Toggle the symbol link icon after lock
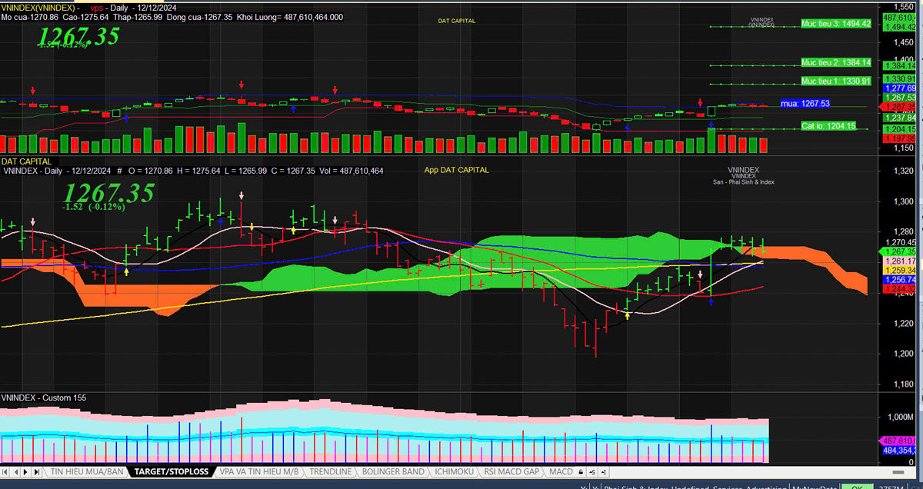Screen dimensions: 923x489 [593, 471]
